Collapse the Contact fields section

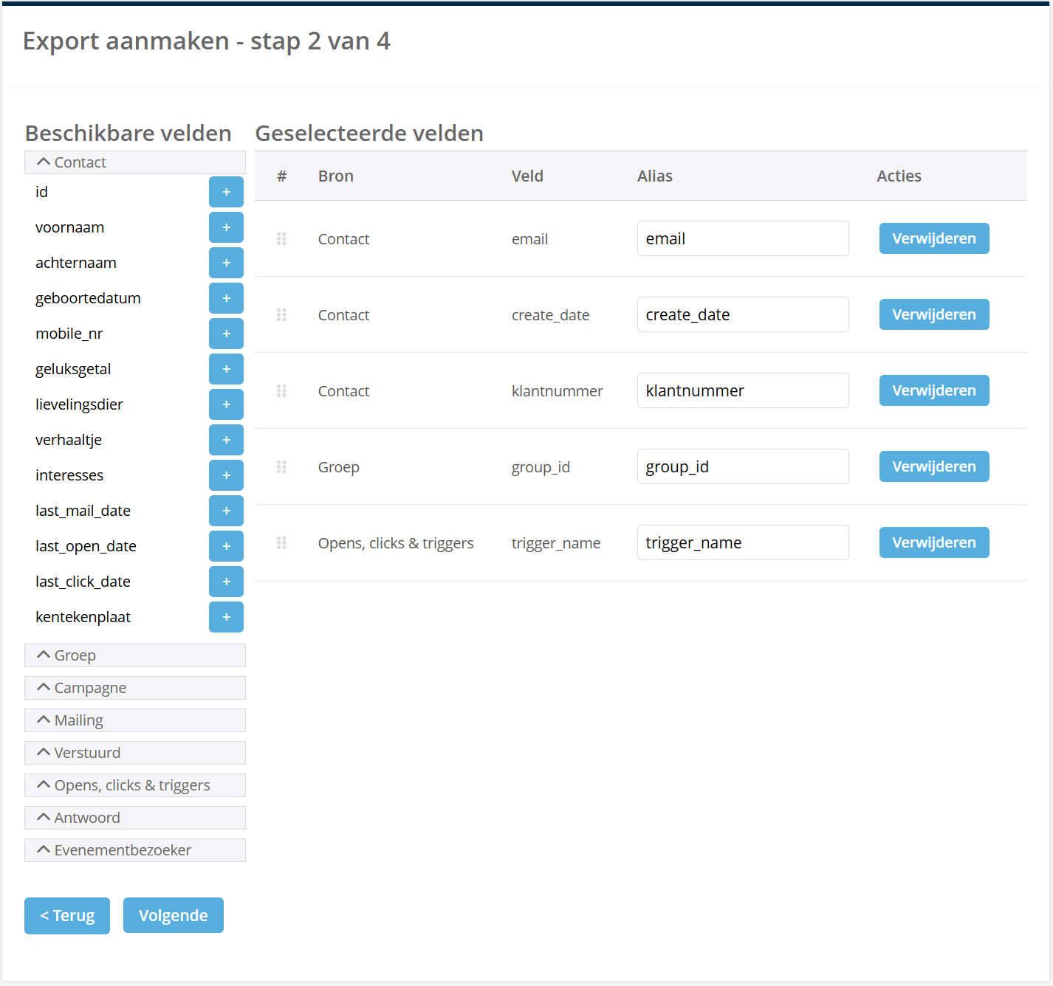point(135,162)
